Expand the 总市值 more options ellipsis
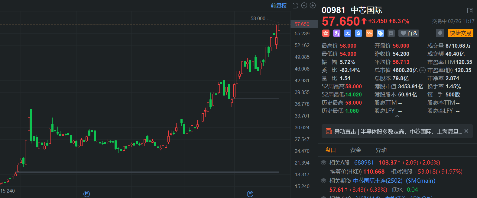This screenshot has height=198, width=477. click(x=422, y=70)
